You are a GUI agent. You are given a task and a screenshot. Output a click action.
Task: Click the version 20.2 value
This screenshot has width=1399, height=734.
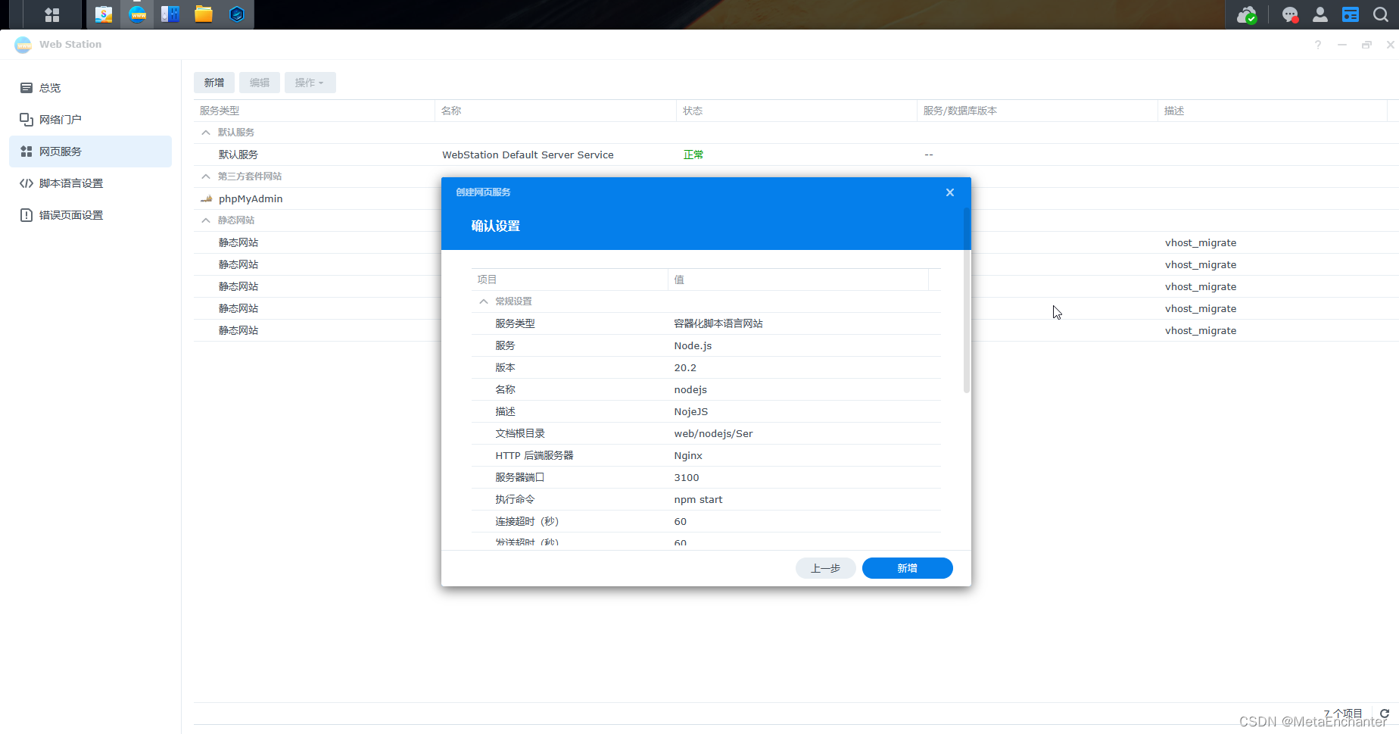[685, 367]
